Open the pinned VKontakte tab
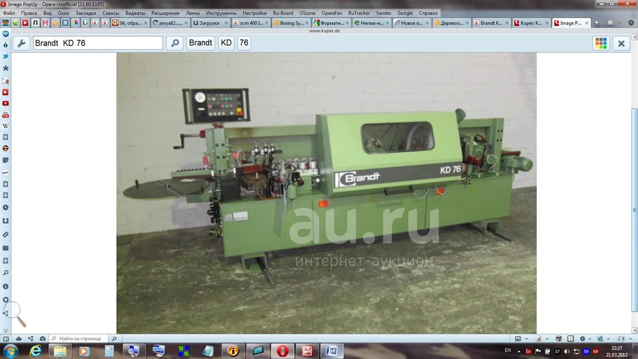This screenshot has height=359, width=638. click(x=66, y=22)
